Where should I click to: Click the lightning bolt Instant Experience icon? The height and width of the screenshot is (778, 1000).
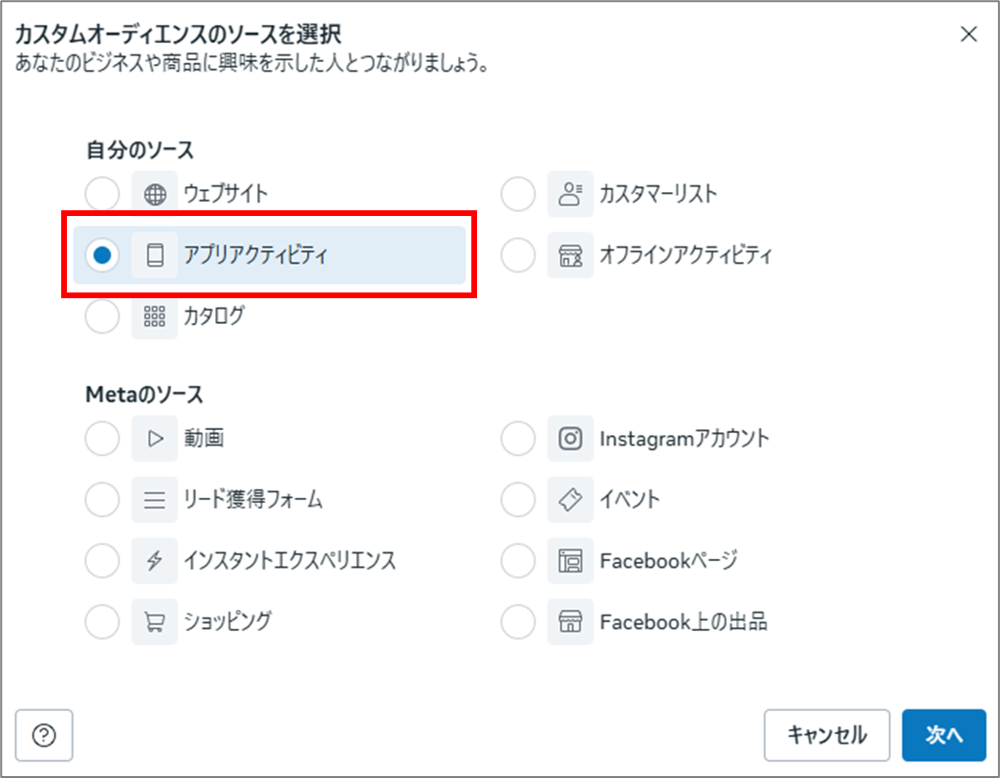pos(155,561)
